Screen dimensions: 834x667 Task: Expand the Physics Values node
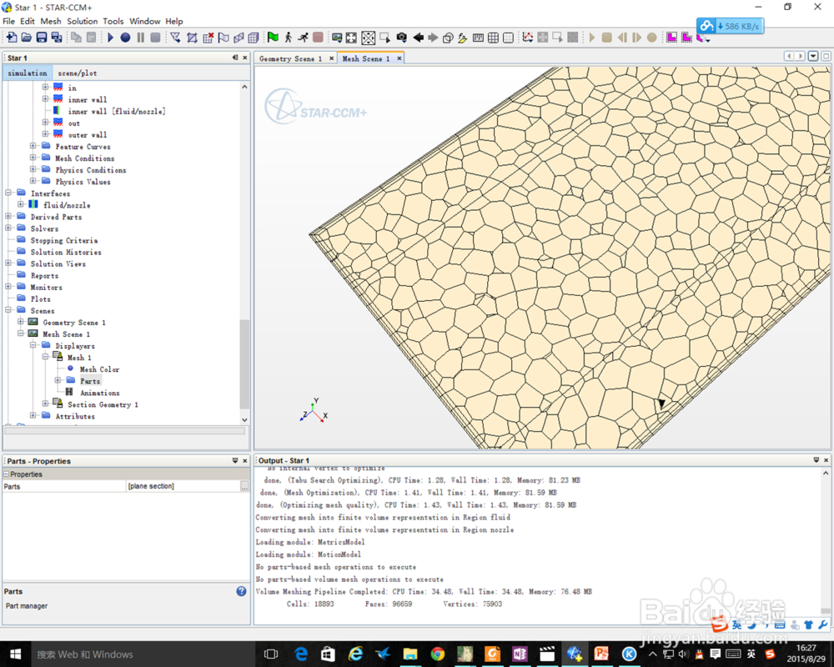click(33, 181)
